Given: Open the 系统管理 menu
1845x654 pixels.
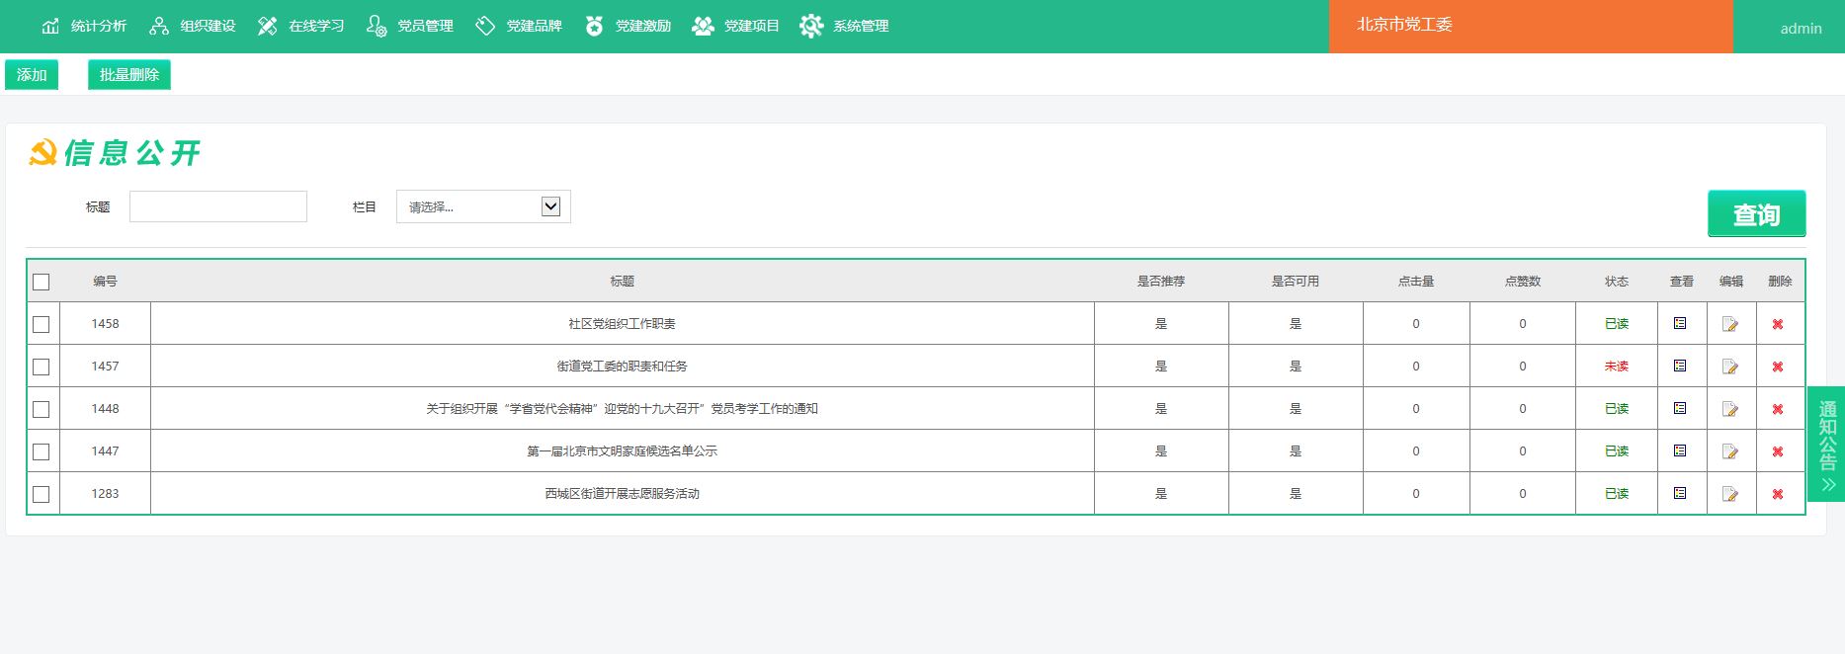Looking at the screenshot, I should pyautogui.click(x=845, y=26).
